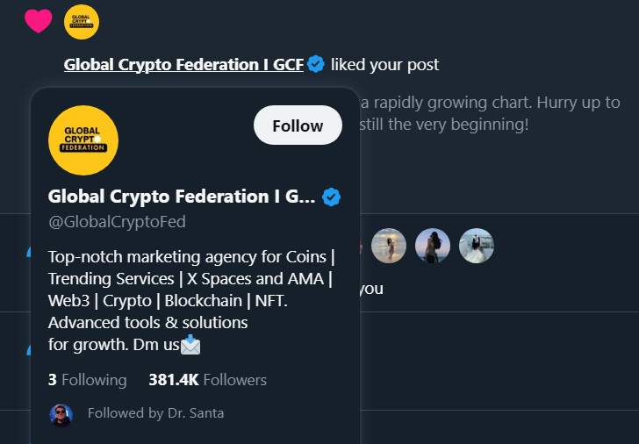Select the @GlobalCryptoFed handle
This screenshot has width=639, height=444.
(x=117, y=222)
